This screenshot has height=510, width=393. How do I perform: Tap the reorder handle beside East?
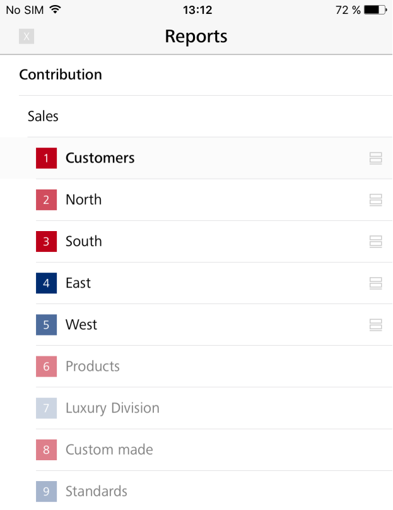pos(375,283)
